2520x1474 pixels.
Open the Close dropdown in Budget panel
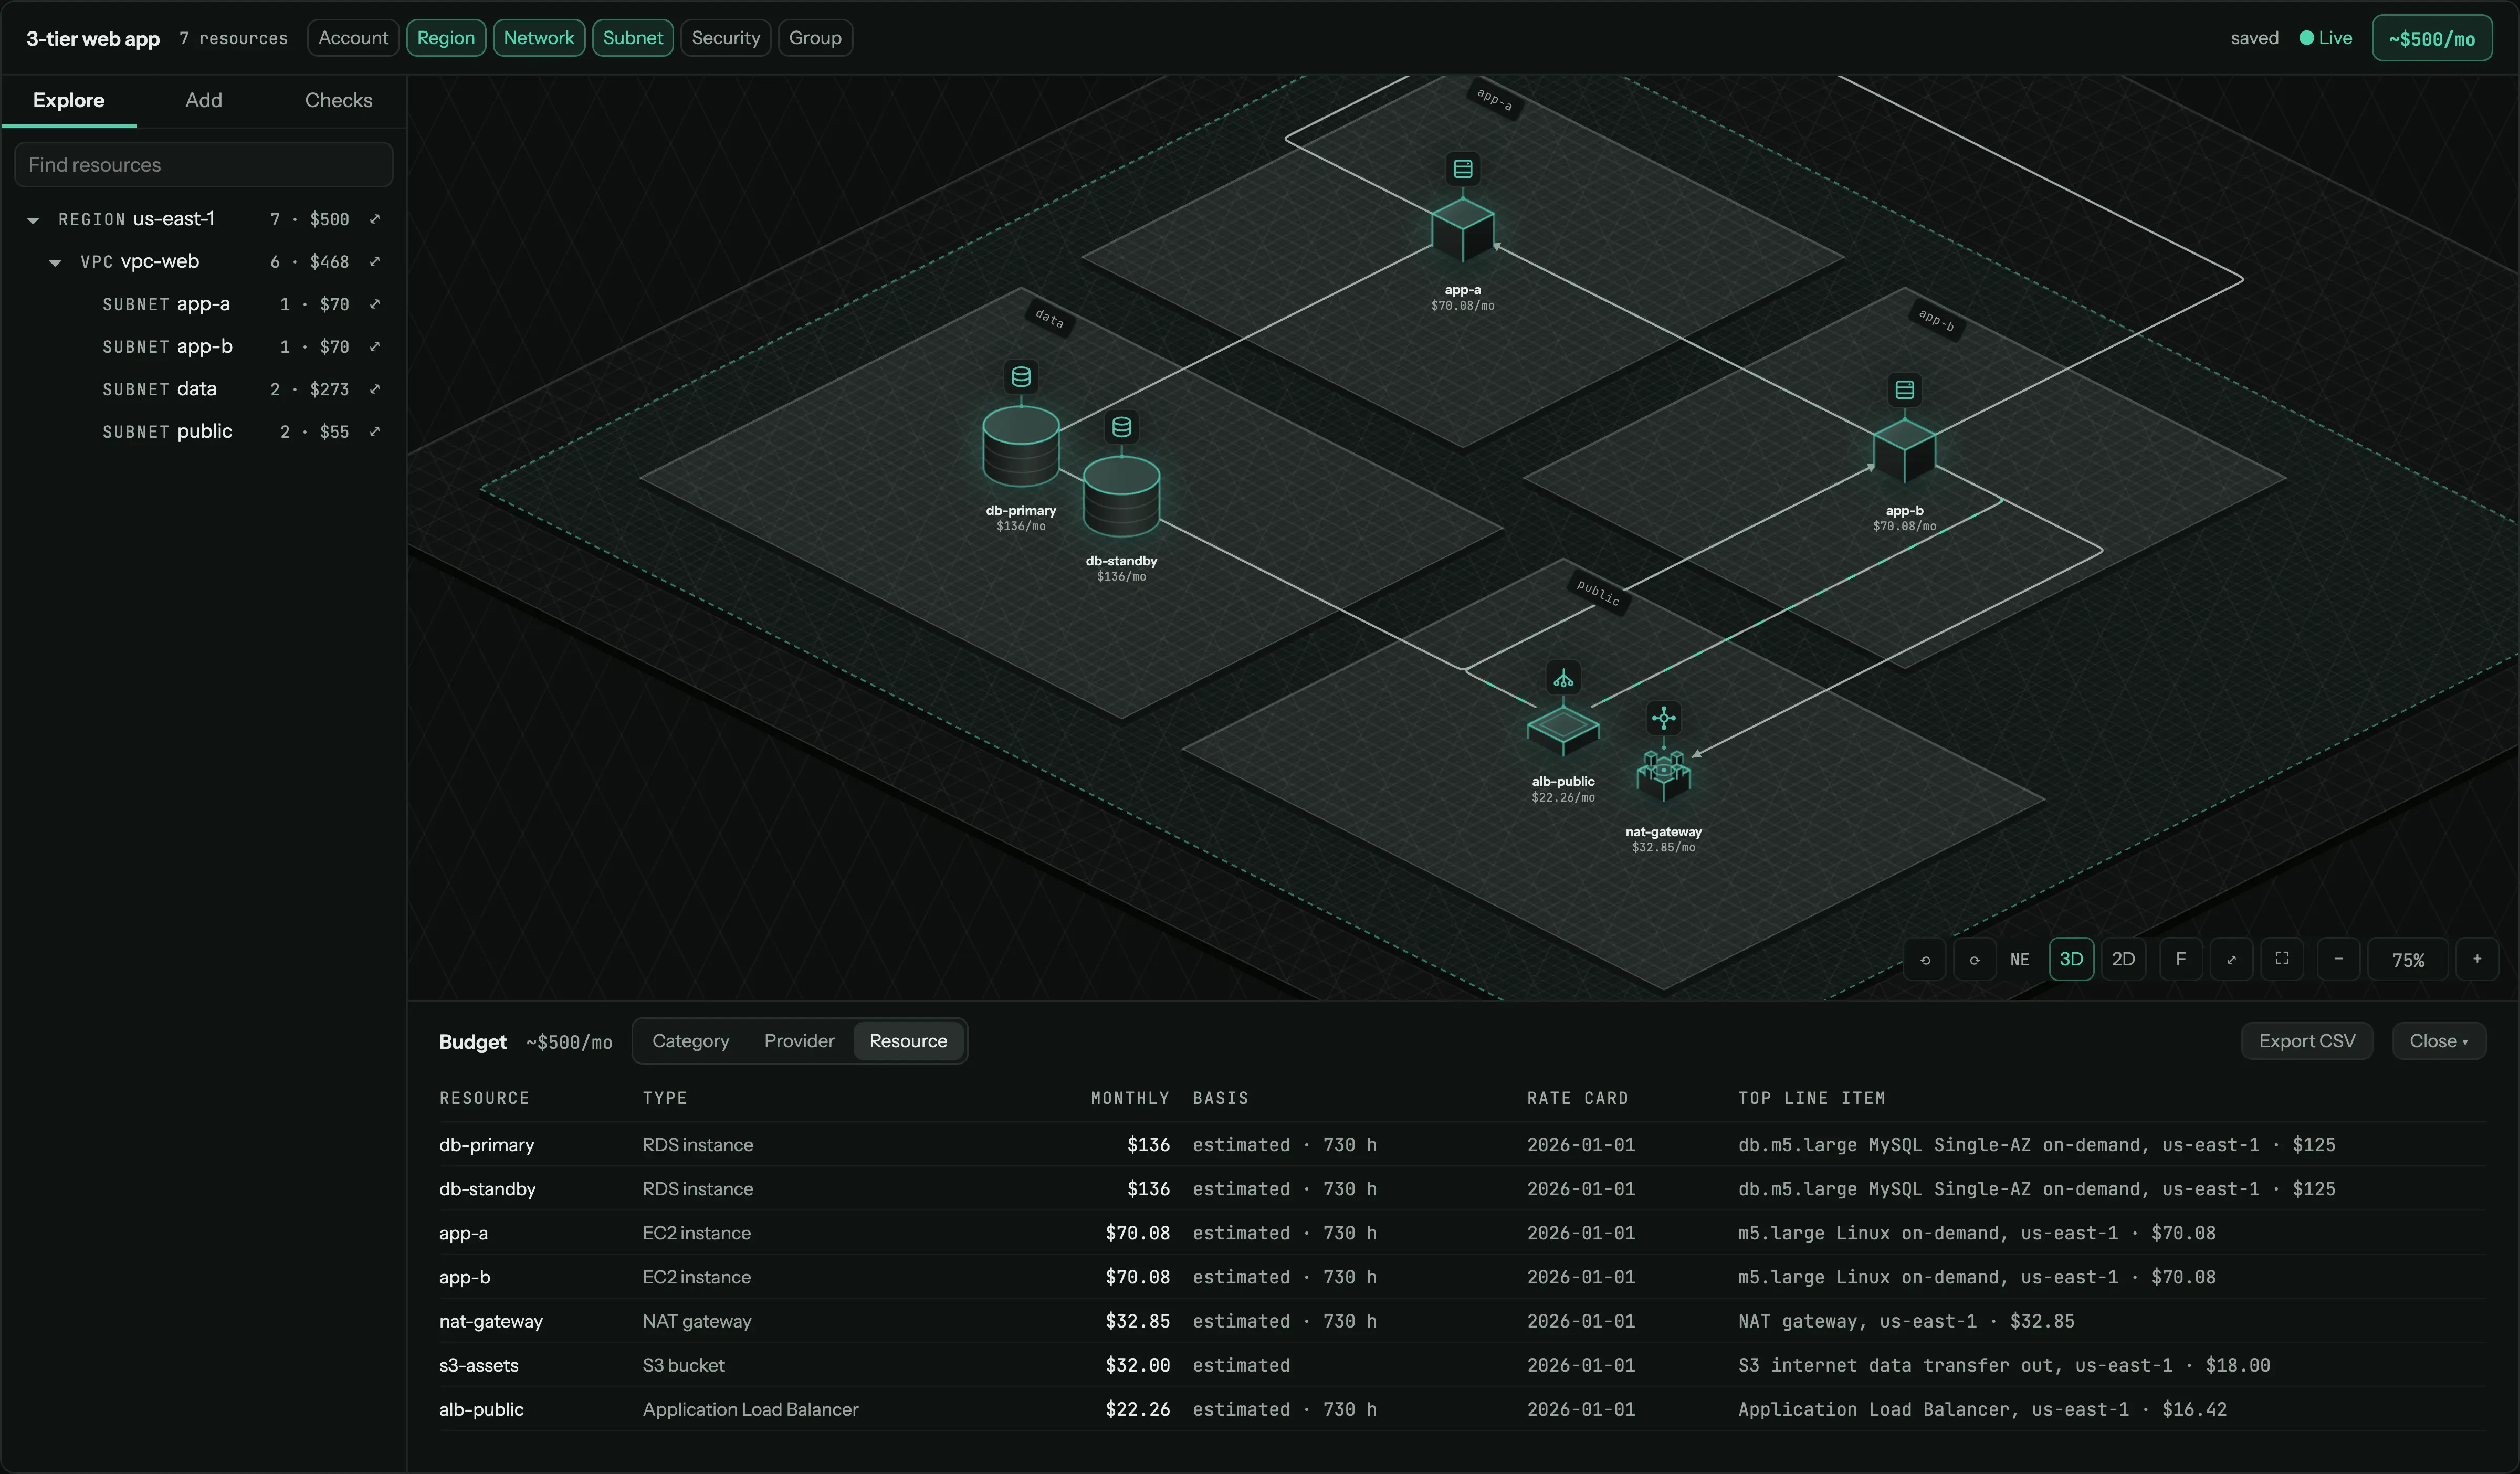point(2438,1041)
